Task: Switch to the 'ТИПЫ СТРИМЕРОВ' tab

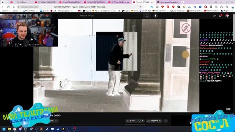Action: (x=46, y=2)
